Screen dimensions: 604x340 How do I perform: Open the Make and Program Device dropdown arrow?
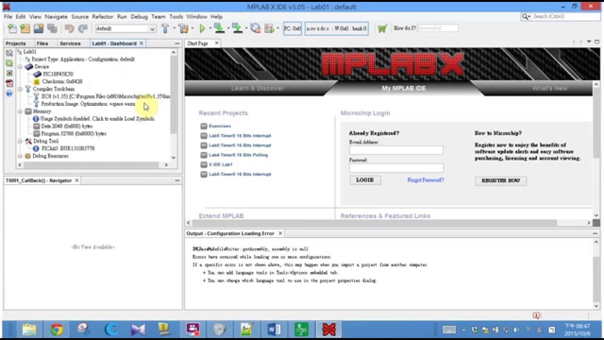[x=228, y=28]
